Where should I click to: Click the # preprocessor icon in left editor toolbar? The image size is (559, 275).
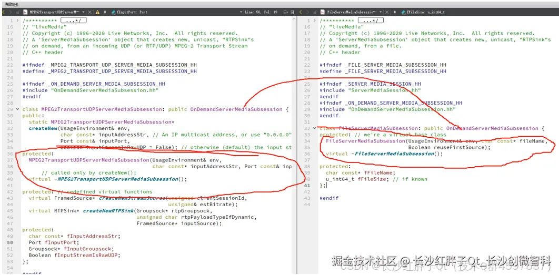(x=105, y=12)
